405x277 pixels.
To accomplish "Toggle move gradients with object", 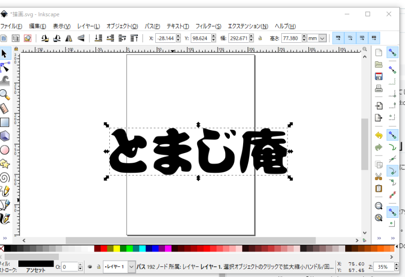I will pos(362,38).
